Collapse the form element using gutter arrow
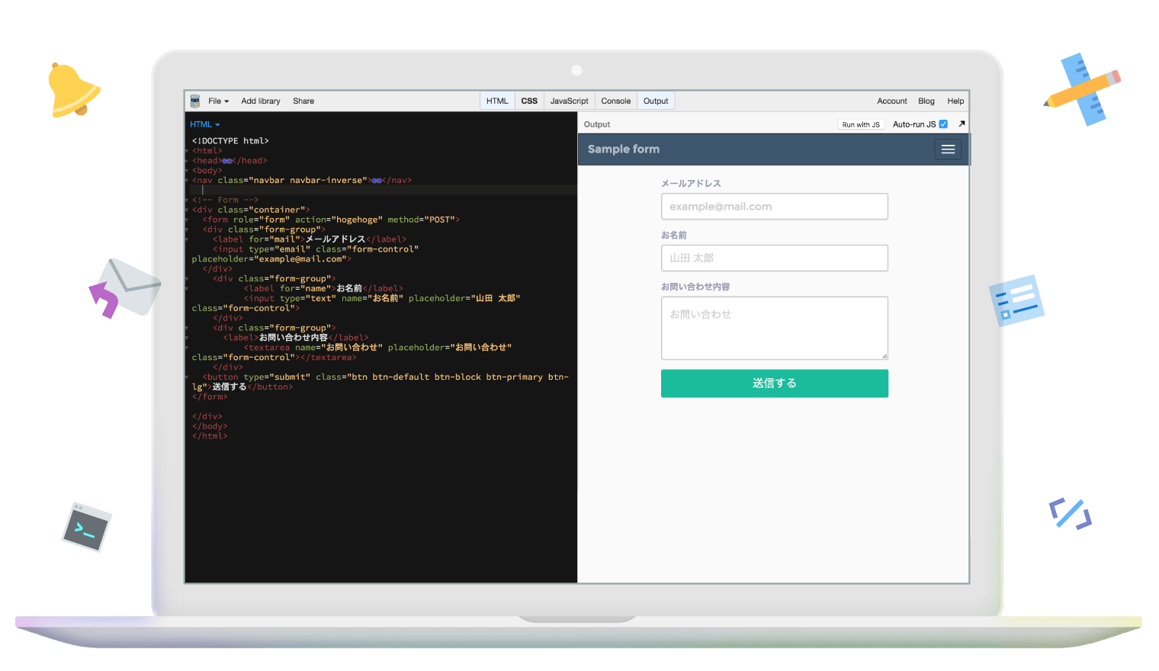The image size is (1159, 671). (187, 220)
